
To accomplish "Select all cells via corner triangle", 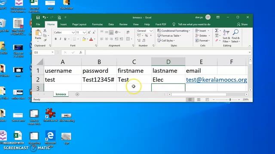I will point(40,62).
